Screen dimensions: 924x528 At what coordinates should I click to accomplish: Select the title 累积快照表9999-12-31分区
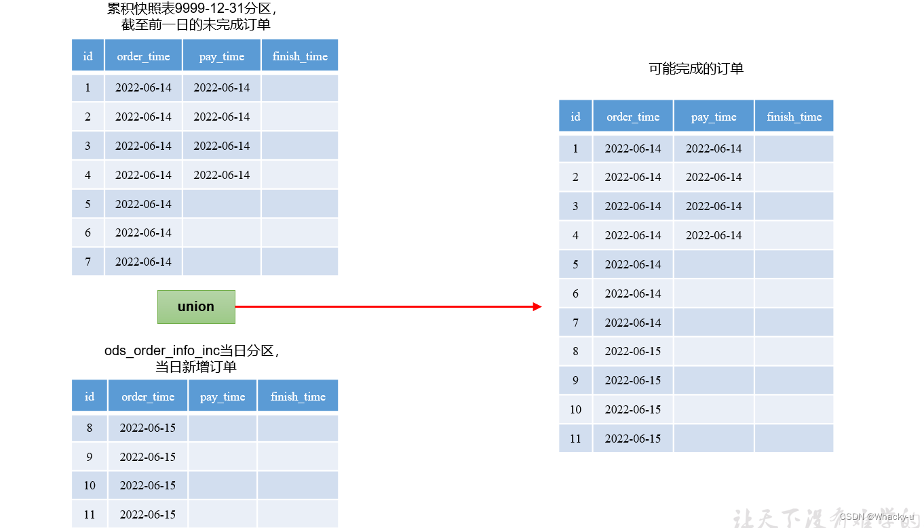point(192,9)
